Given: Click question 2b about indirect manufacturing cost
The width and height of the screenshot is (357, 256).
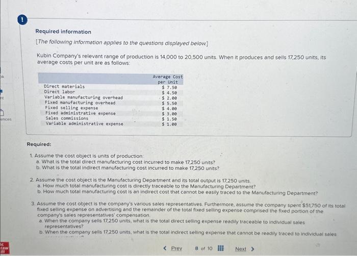Looking at the screenshot, I should [177, 192].
